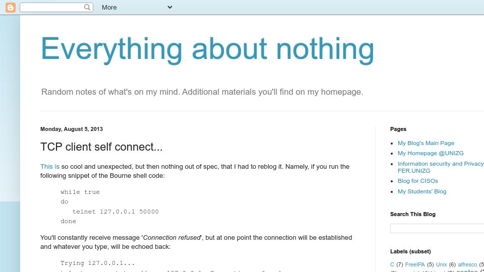
Task: Follow the 'This is' link in post
Action: (x=50, y=167)
